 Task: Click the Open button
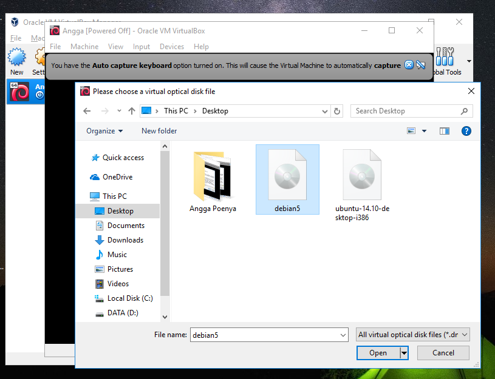pyautogui.click(x=378, y=353)
